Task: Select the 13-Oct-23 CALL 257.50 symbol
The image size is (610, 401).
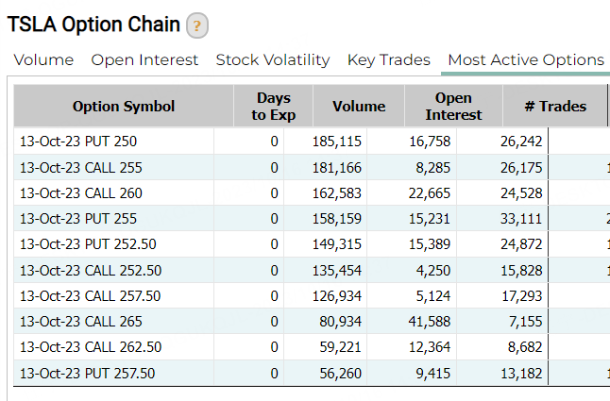Action: pyautogui.click(x=91, y=295)
